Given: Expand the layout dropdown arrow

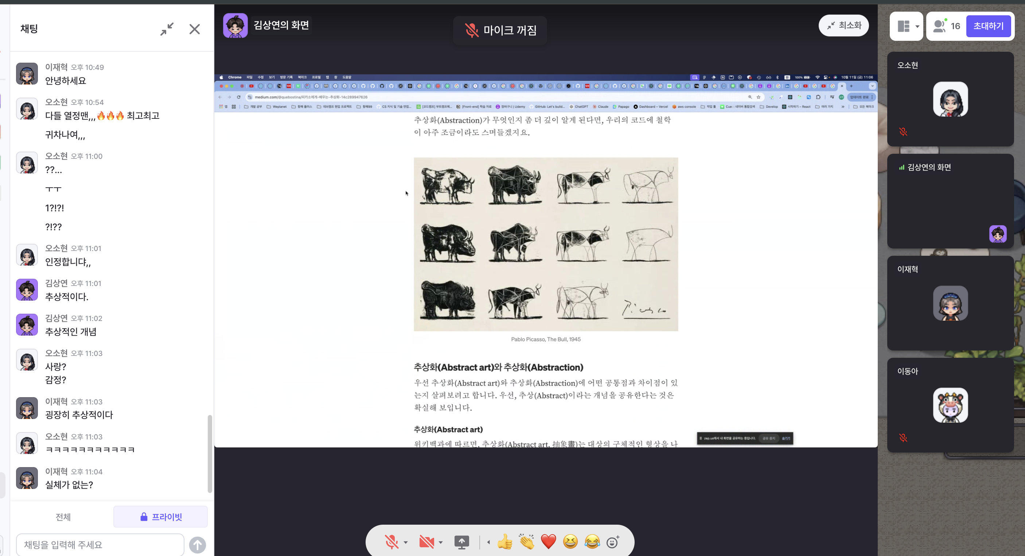Looking at the screenshot, I should [917, 27].
